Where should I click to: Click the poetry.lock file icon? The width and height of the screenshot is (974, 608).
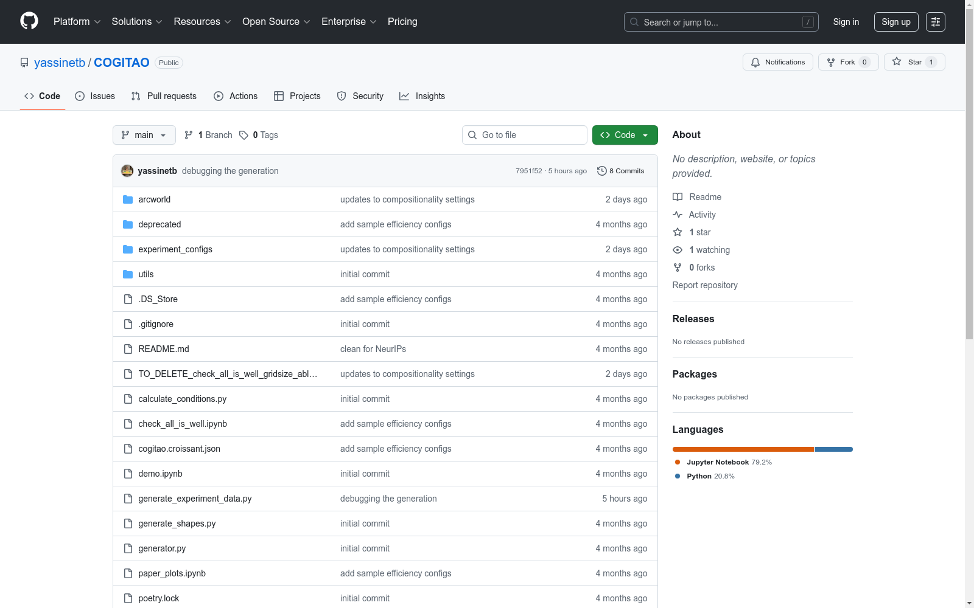(128, 598)
